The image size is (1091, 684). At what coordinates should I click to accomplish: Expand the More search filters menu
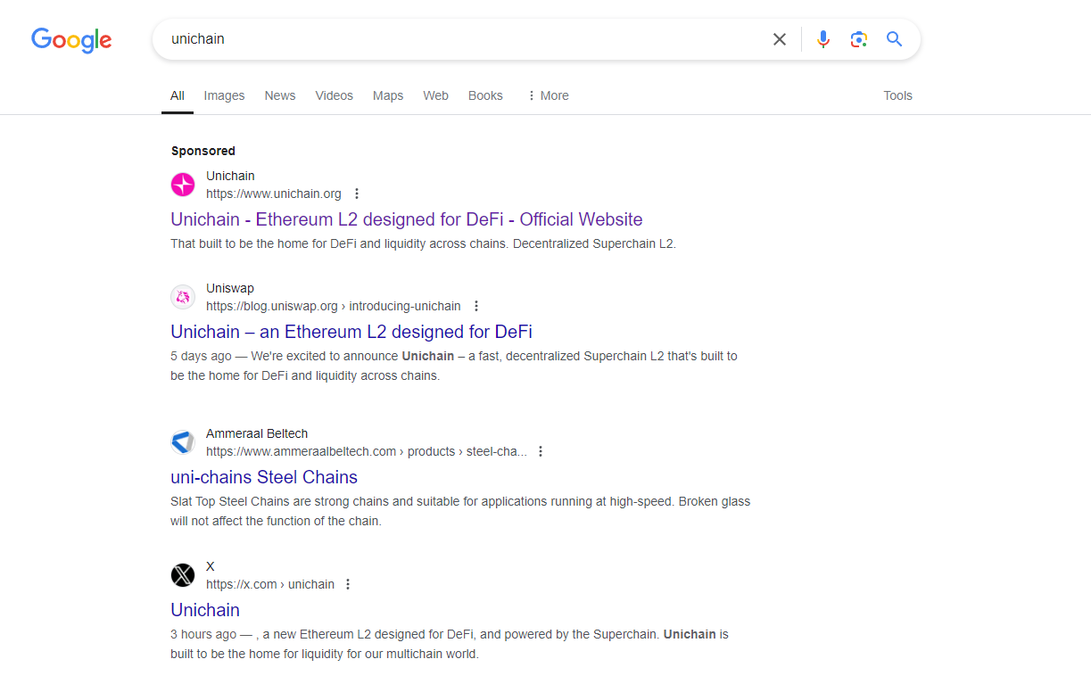[x=548, y=95]
